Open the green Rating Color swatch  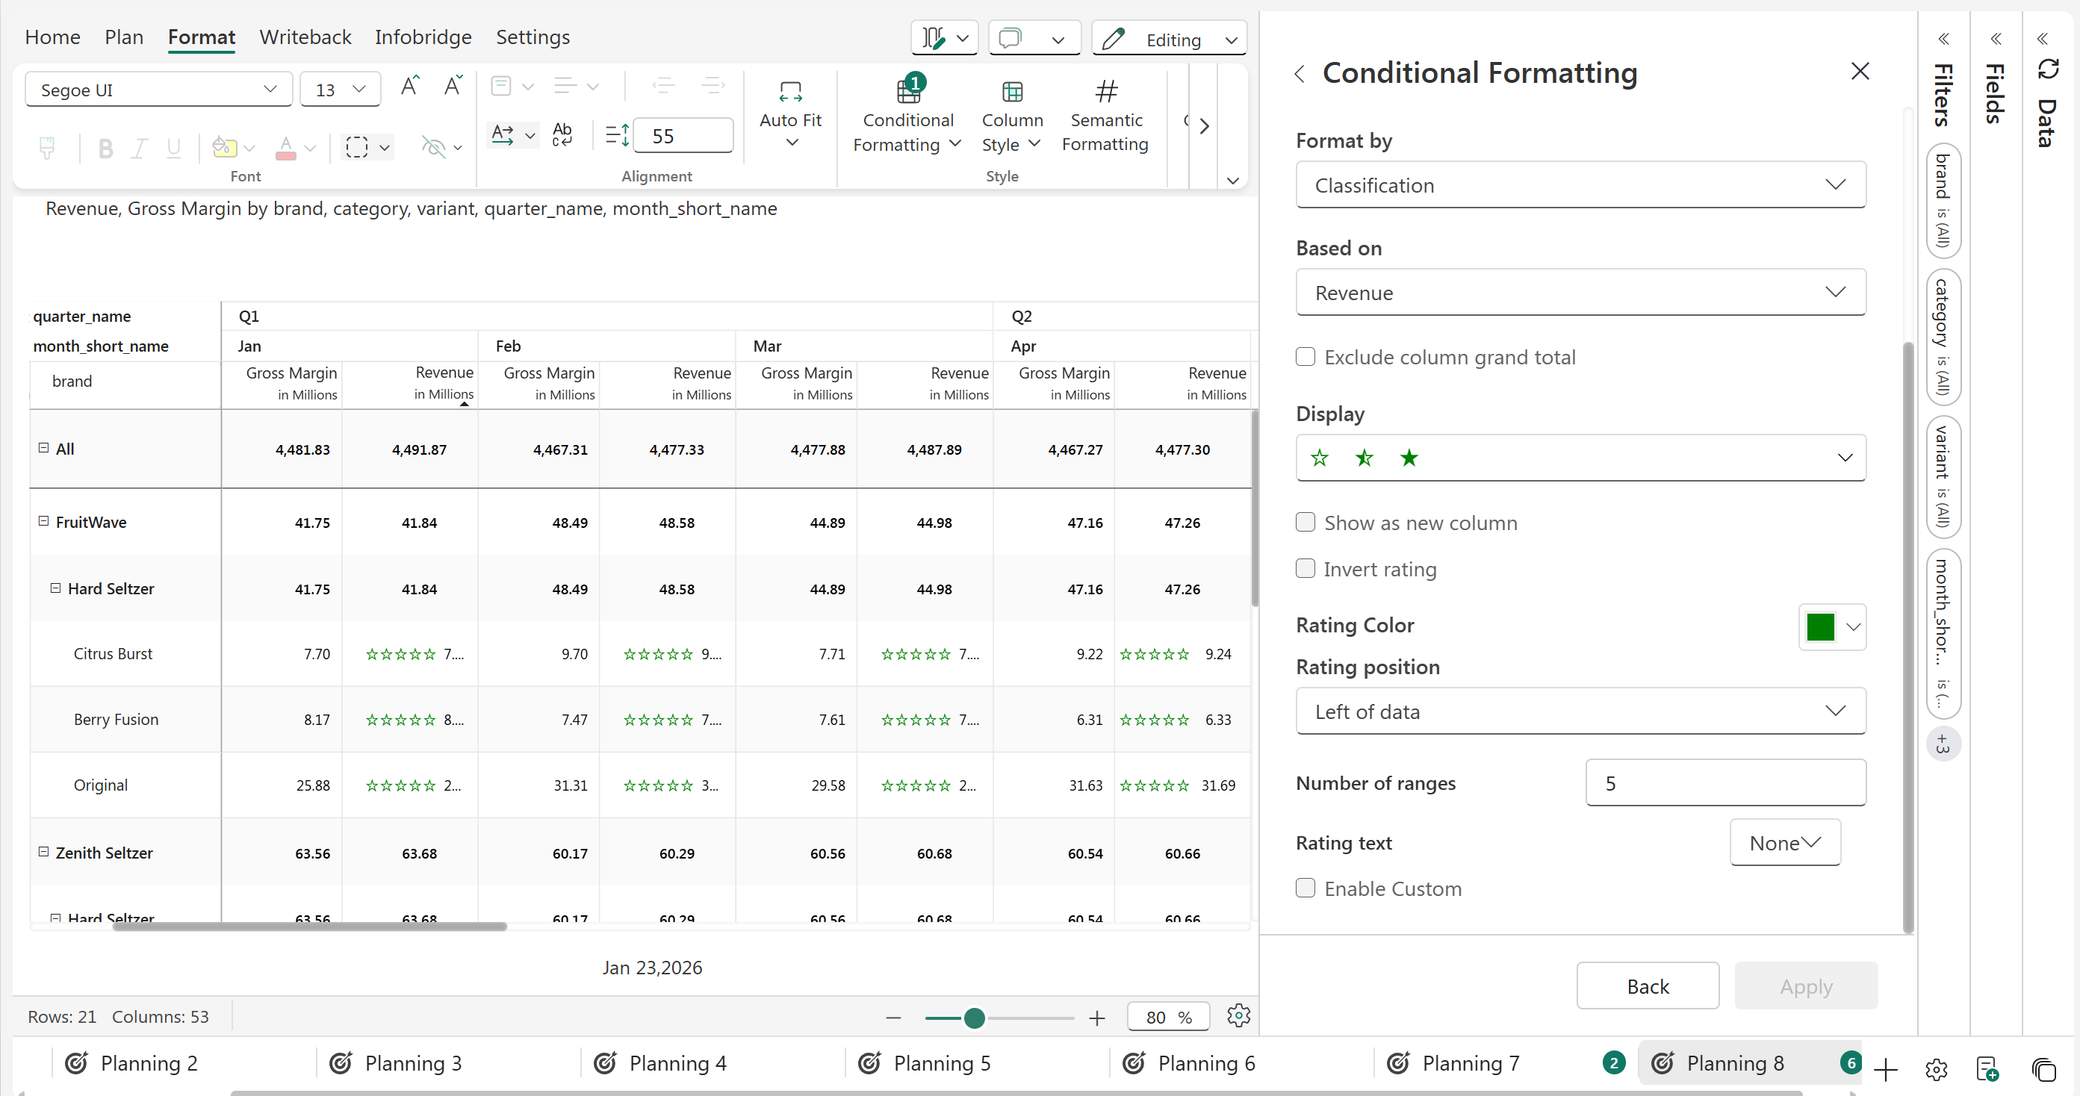click(1820, 626)
